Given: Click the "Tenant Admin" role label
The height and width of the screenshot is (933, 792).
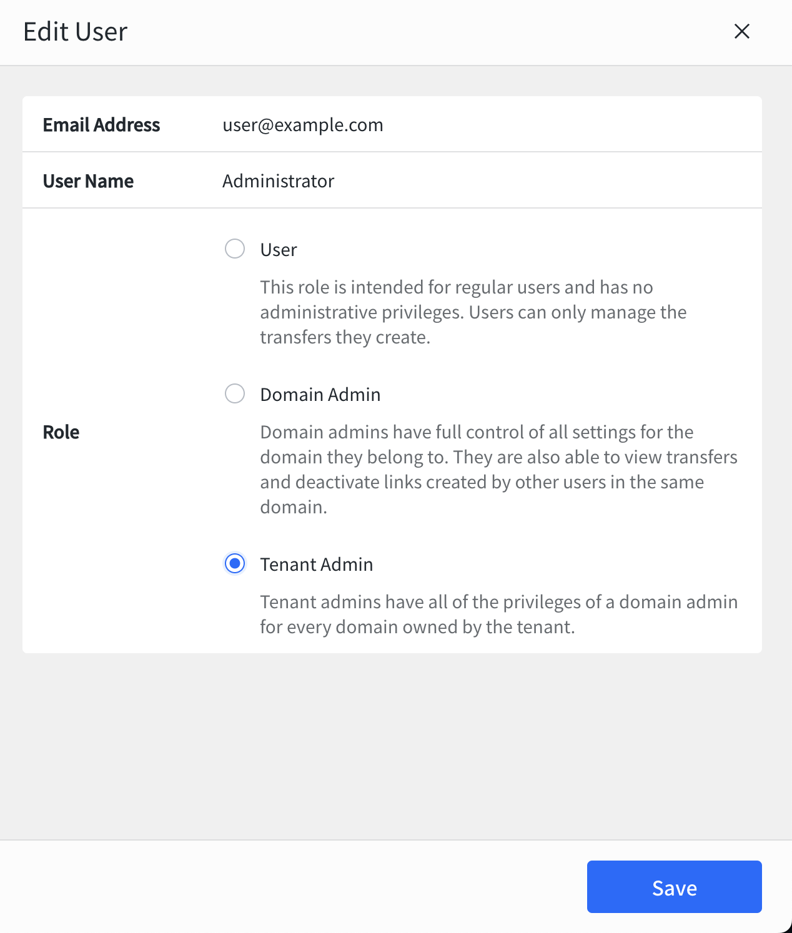Looking at the screenshot, I should pos(316,565).
